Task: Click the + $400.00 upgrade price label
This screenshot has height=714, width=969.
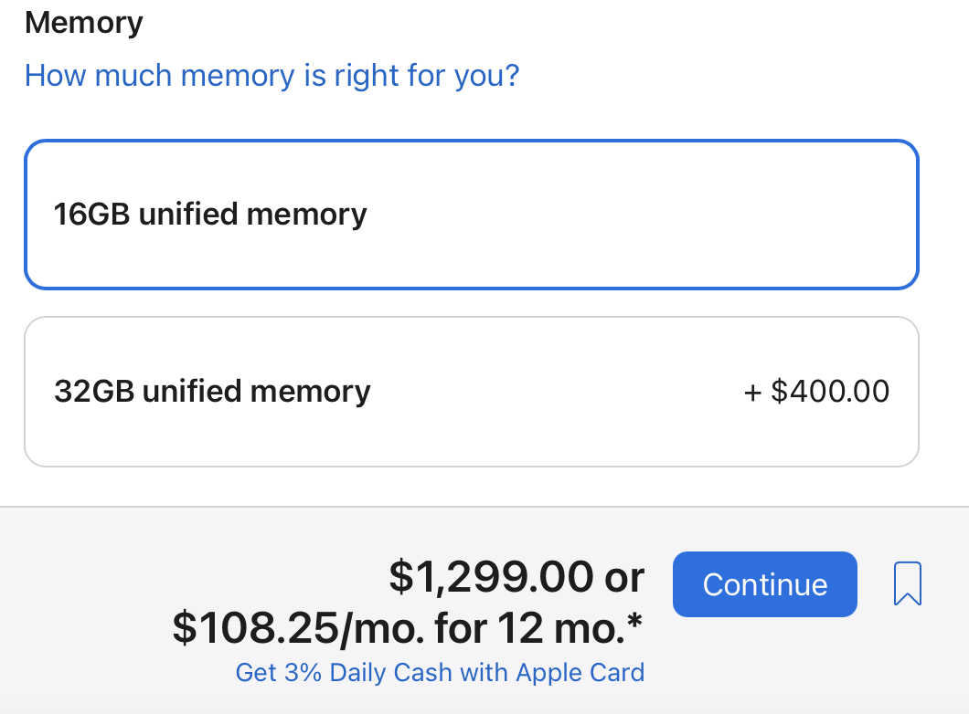Action: (x=816, y=392)
